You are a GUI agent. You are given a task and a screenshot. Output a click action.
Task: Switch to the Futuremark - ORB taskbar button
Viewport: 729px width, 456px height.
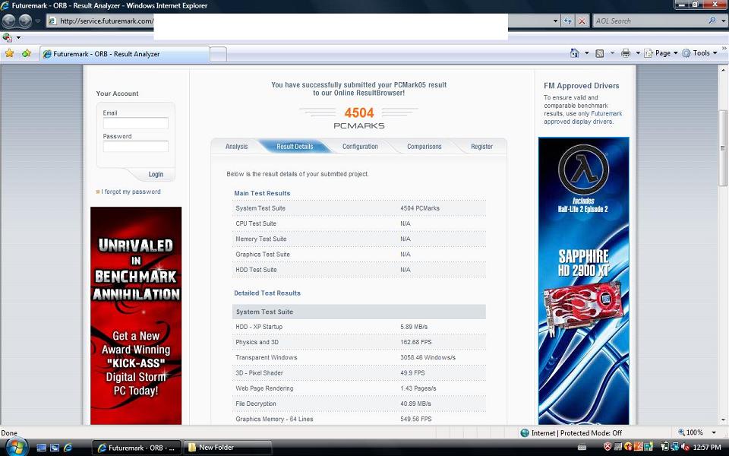tap(137, 448)
